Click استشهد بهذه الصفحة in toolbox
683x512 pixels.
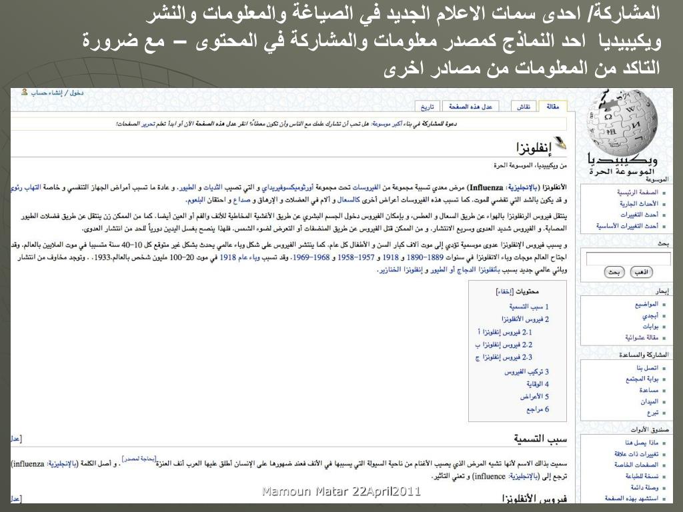pos(632,498)
